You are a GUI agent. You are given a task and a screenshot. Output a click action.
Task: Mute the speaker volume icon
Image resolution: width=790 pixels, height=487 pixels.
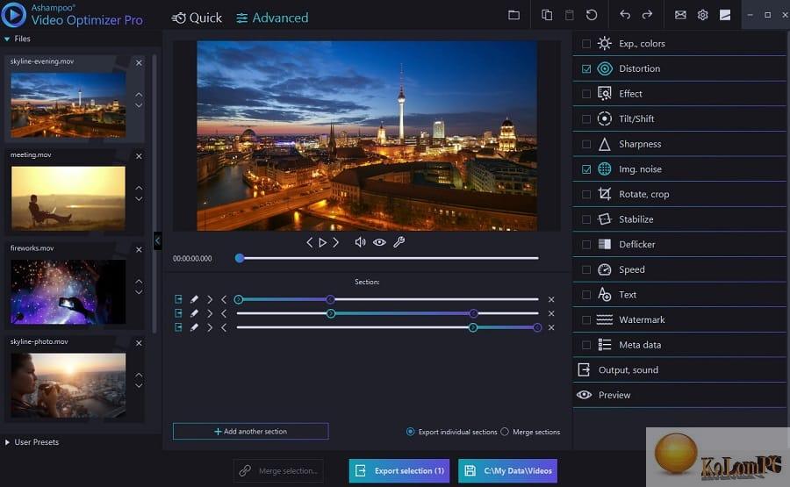point(360,242)
